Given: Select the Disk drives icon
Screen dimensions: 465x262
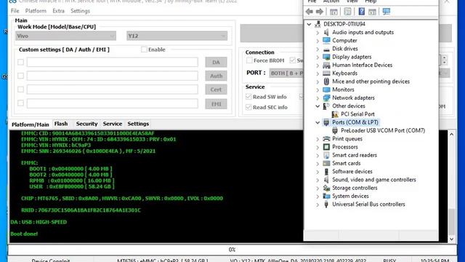Looking at the screenshot, I should click(326, 49).
